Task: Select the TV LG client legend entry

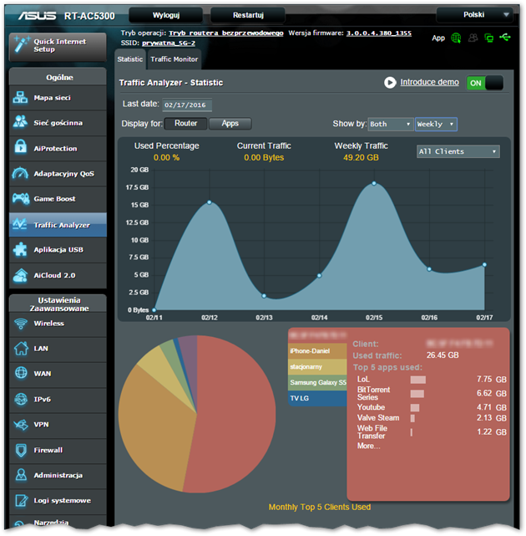Action: click(317, 398)
